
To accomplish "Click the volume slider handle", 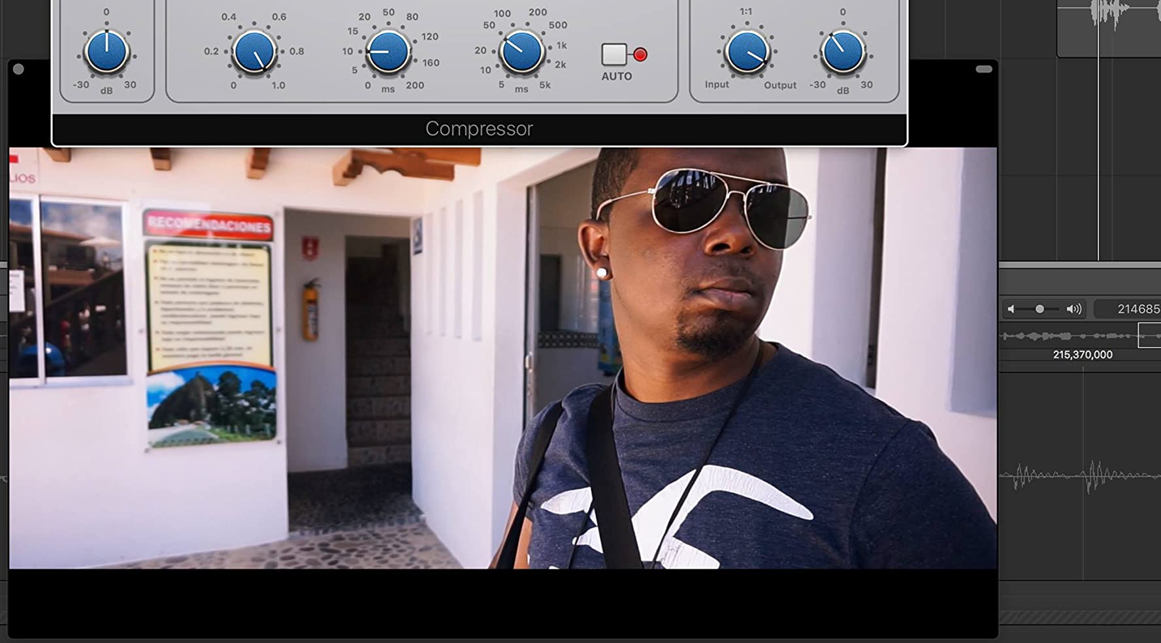I will [1039, 309].
